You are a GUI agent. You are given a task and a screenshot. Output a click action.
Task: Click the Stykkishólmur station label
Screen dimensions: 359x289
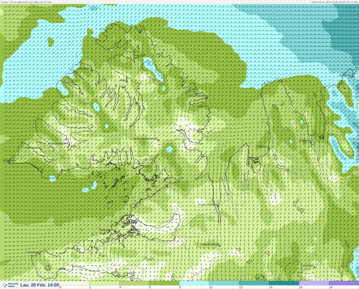click(107, 230)
